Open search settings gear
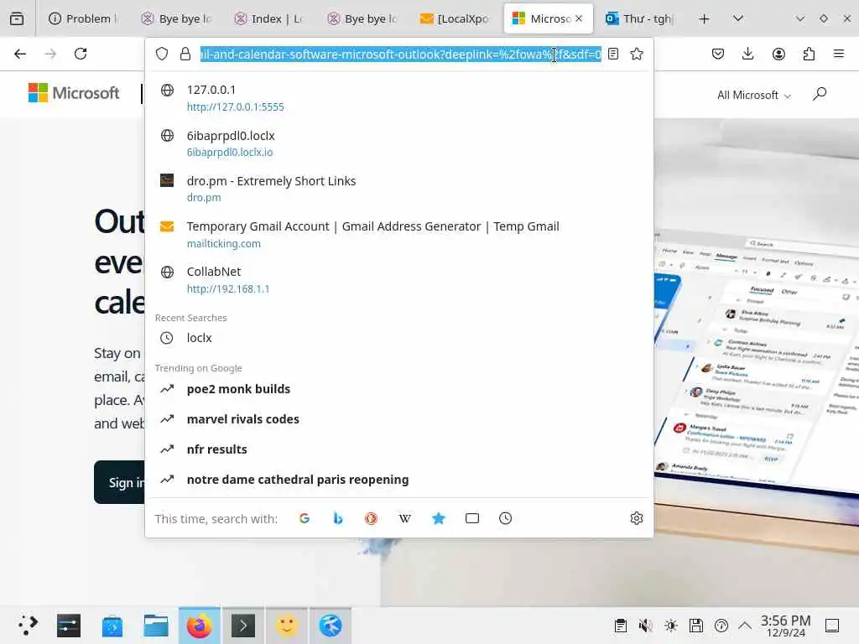Viewport: 859px width, 644px height. 636,518
